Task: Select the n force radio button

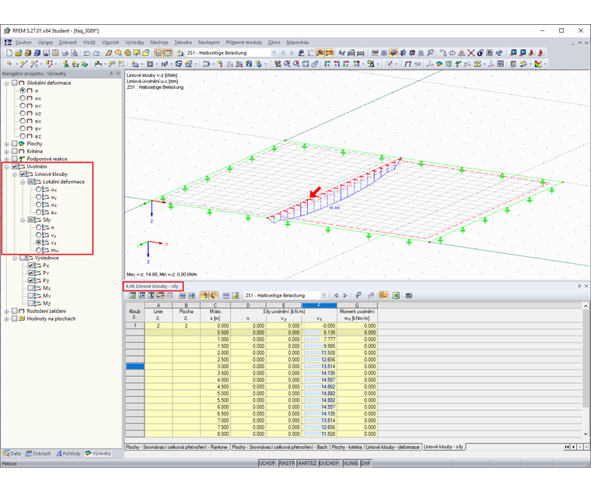Action: pos(38,227)
